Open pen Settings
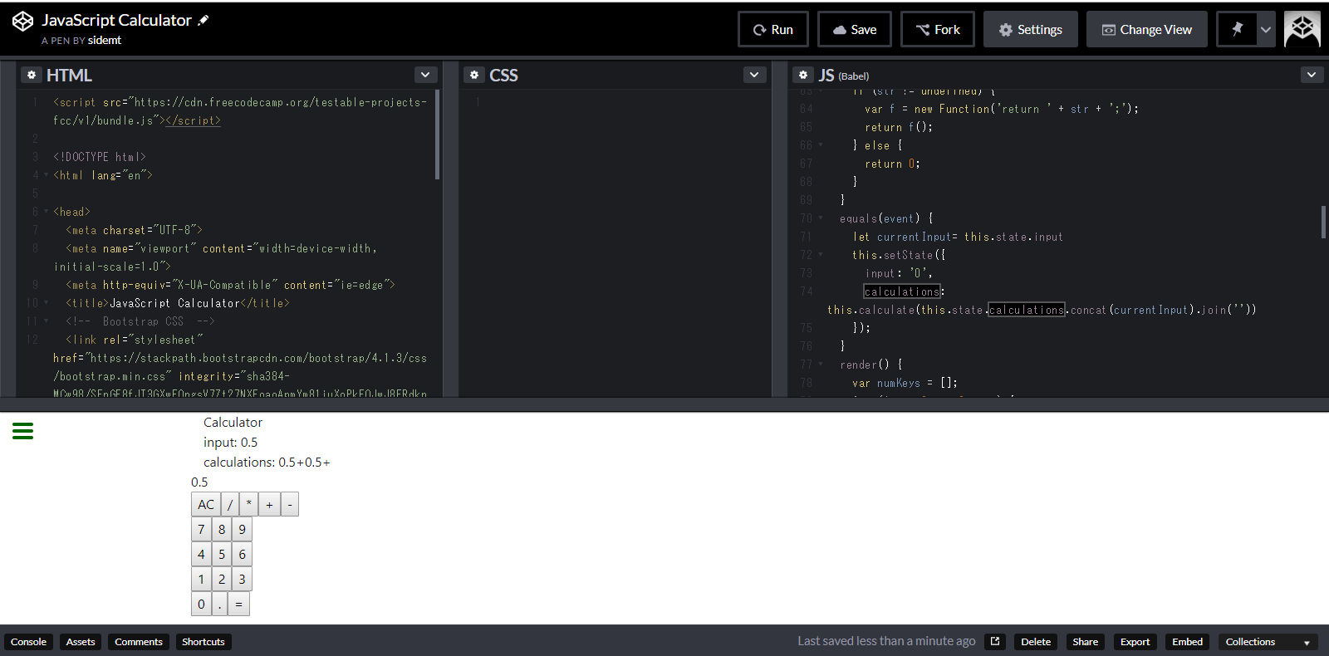The image size is (1329, 656). pyautogui.click(x=1031, y=29)
